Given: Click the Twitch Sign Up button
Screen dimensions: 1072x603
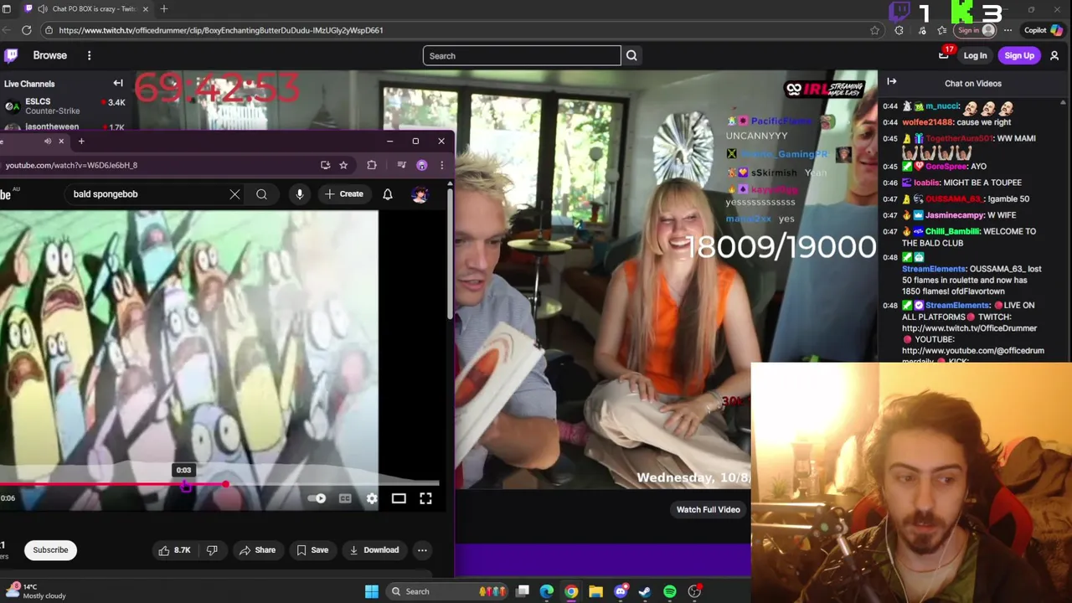Looking at the screenshot, I should 1019,55.
